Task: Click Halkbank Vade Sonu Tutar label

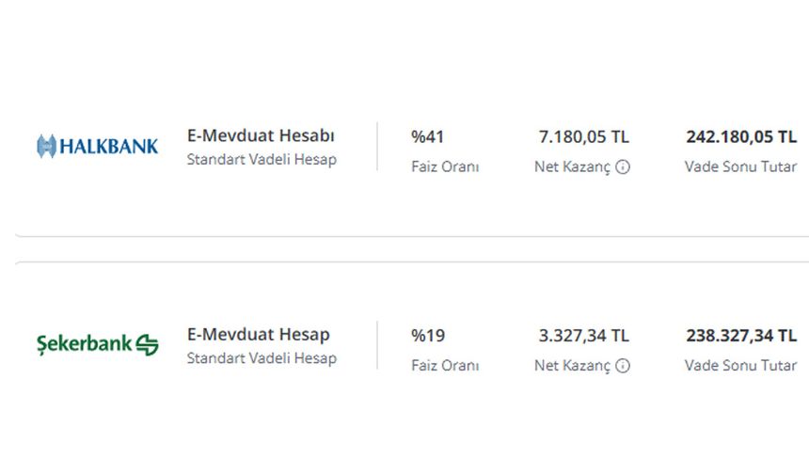Action: tap(741, 166)
